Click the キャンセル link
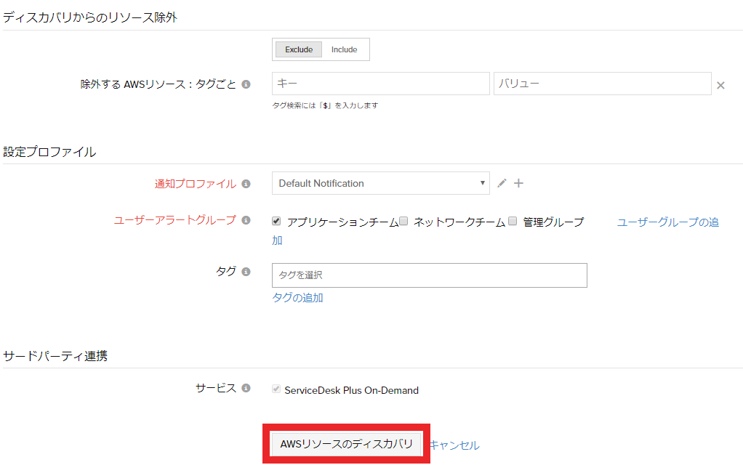743x465 pixels. [456, 443]
